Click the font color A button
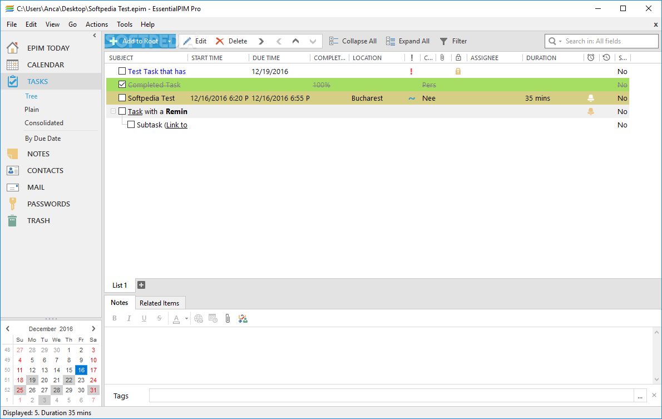 176,318
